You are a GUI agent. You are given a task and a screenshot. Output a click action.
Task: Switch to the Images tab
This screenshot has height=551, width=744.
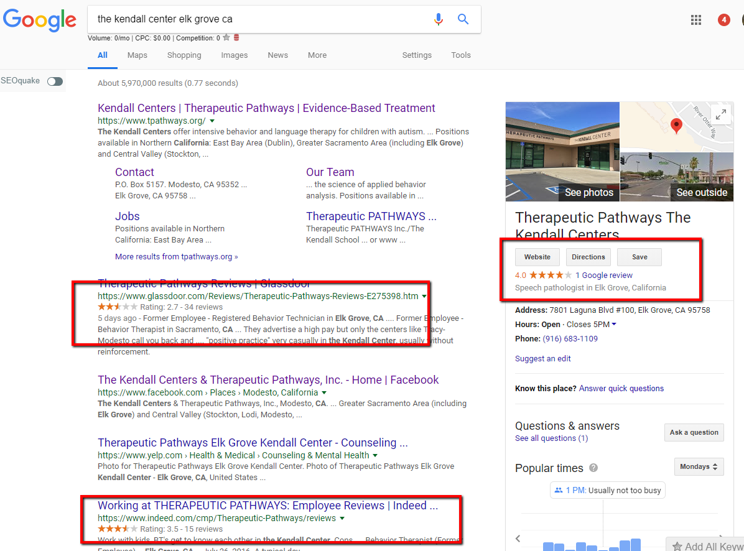235,55
